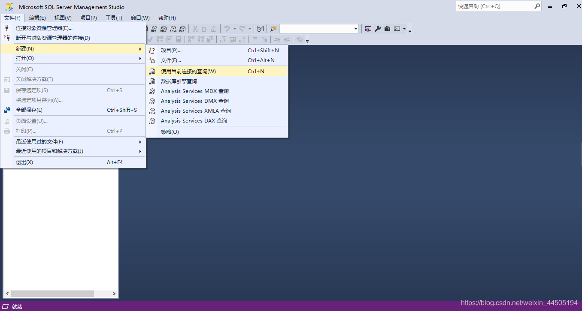Image resolution: width=582 pixels, height=311 pixels.
Task: Open the 编辑(E) menu
Action: pos(37,18)
